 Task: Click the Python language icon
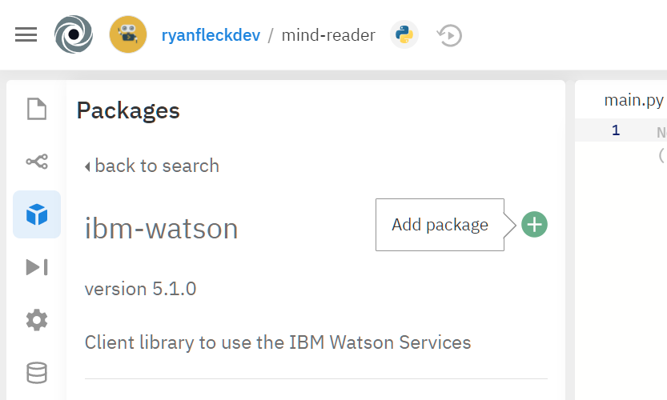click(x=404, y=34)
